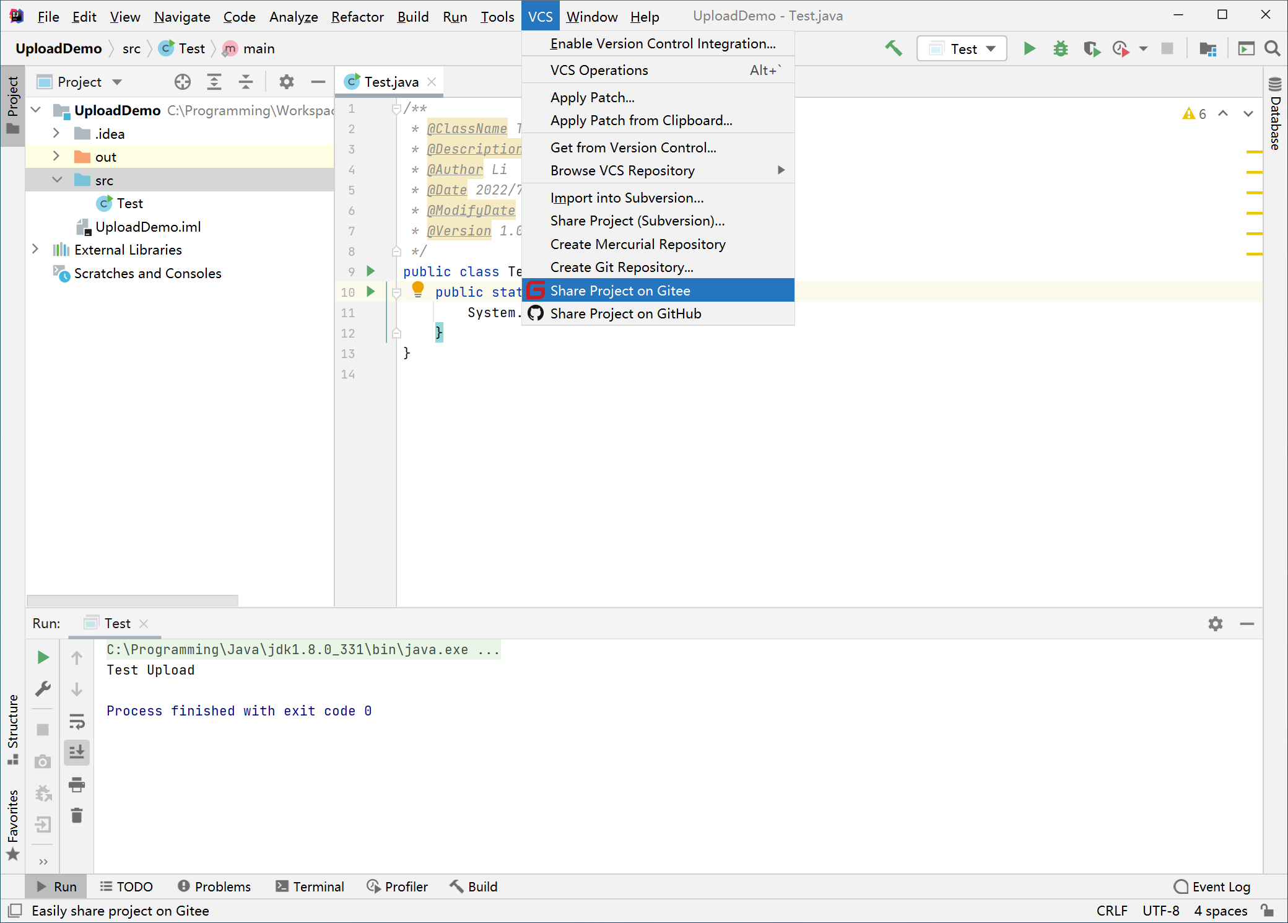Click the run gutter arrow on line 9

[x=370, y=271]
